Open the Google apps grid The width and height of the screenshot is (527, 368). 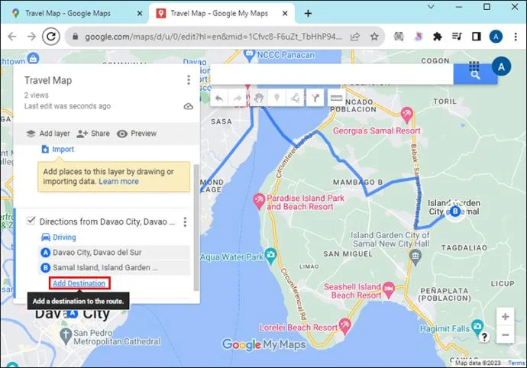[x=474, y=66]
